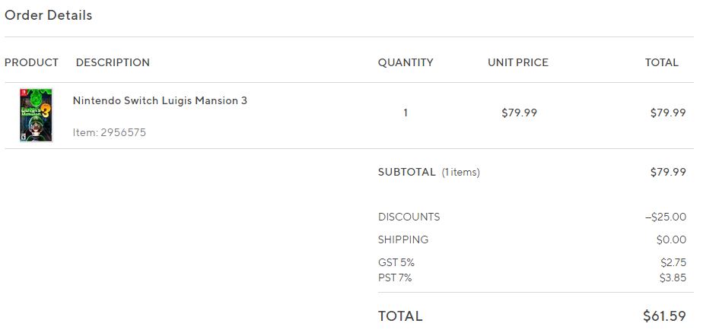The height and width of the screenshot is (333, 703).
Task: Select the PRODUCT column header
Action: pos(31,62)
